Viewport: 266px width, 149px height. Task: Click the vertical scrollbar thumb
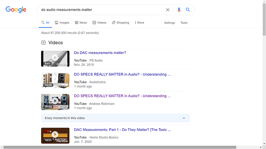coord(264,19)
